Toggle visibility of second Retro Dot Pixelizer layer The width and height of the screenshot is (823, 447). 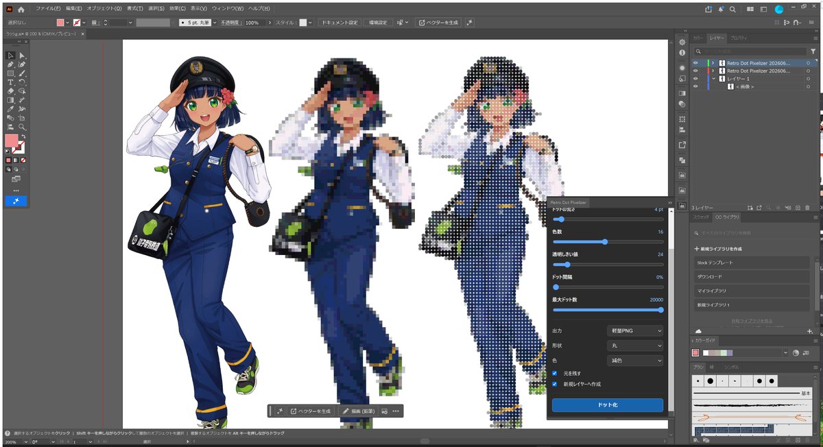pos(695,71)
